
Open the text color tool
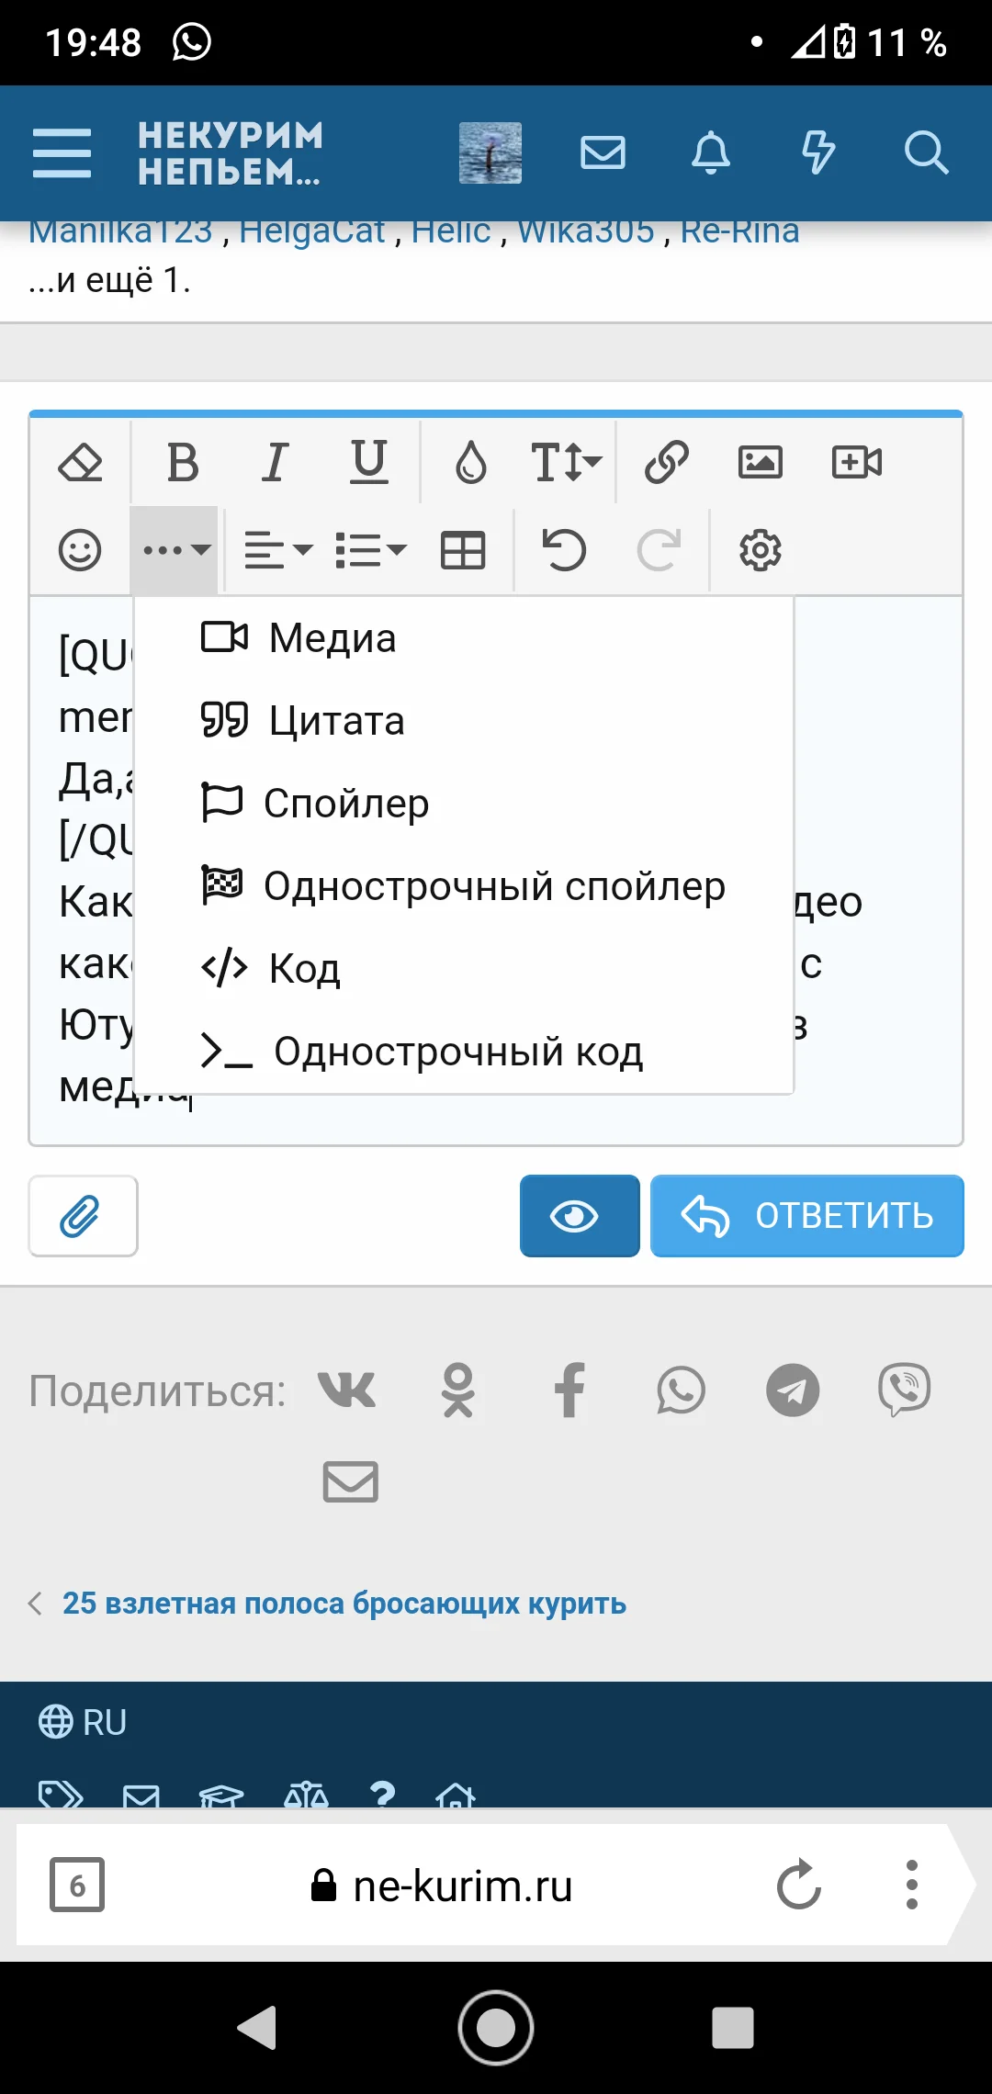pyautogui.click(x=470, y=462)
